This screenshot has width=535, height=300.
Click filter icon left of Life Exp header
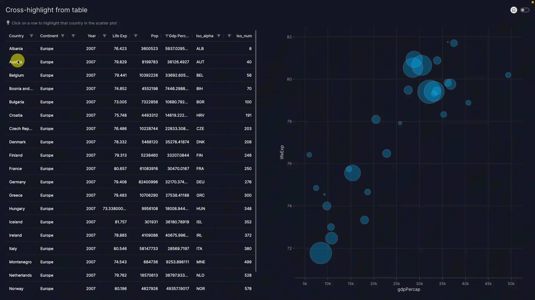[104, 36]
